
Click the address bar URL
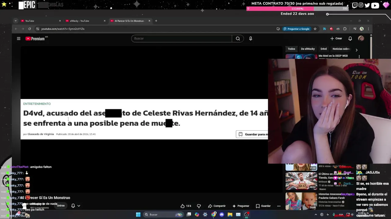click(x=63, y=29)
